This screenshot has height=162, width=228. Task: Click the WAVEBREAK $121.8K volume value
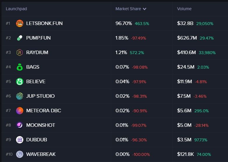[x=186, y=154]
